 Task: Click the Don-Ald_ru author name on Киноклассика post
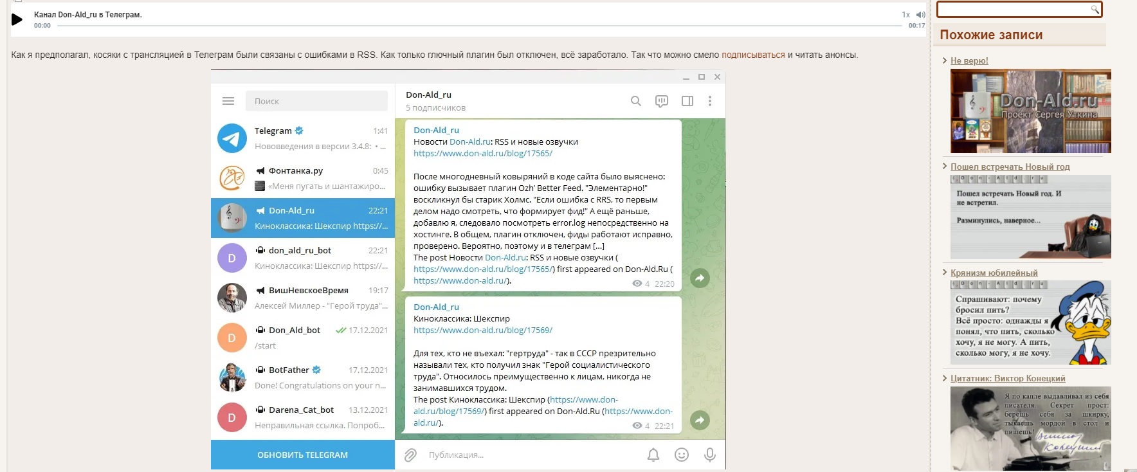(x=436, y=307)
